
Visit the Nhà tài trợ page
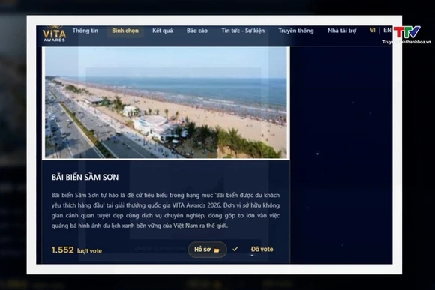tap(342, 31)
